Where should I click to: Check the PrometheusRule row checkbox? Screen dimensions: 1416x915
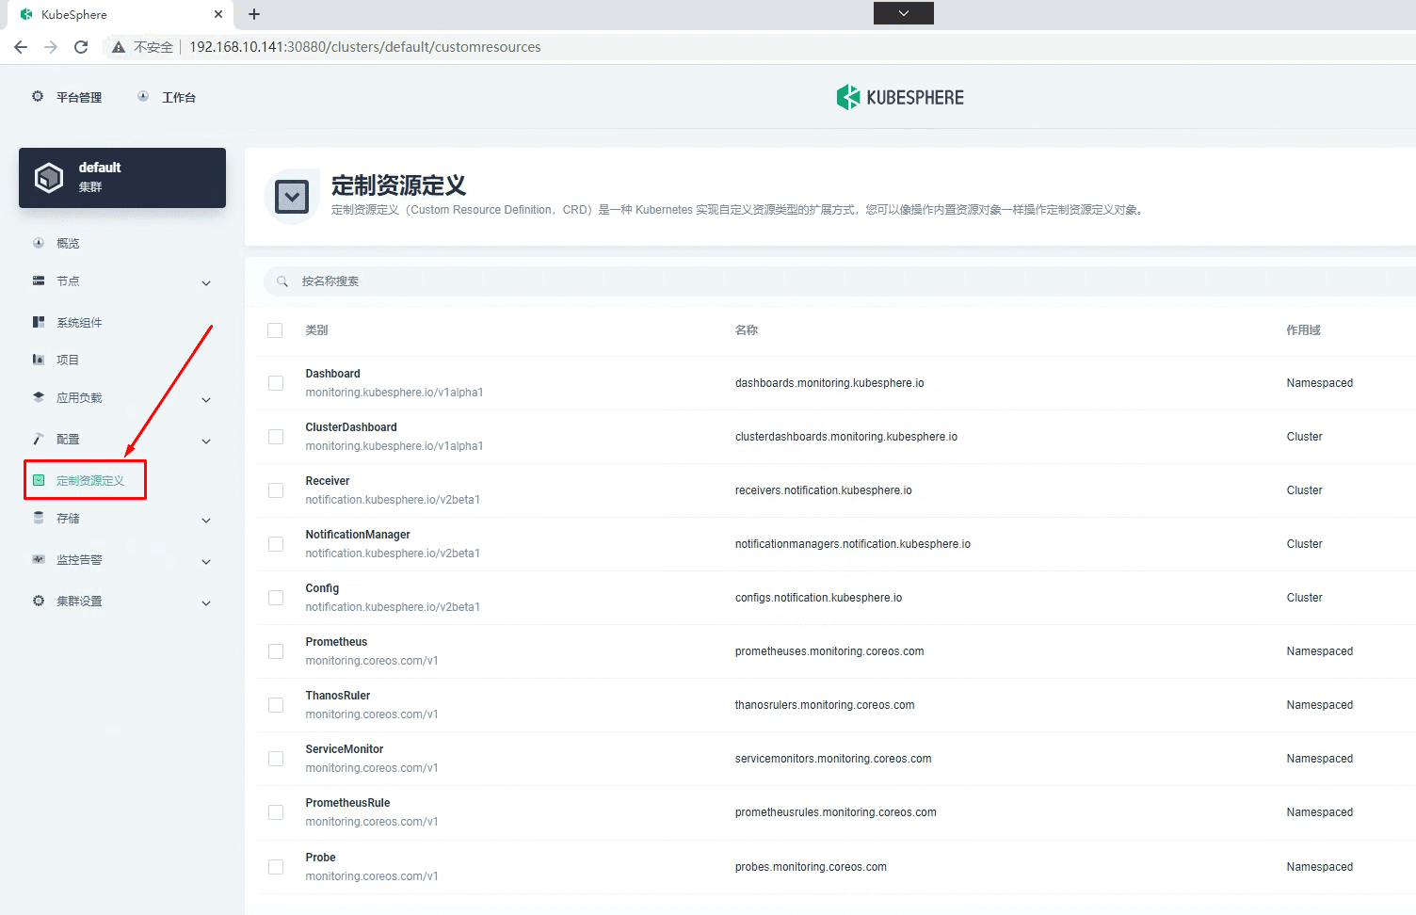276,812
